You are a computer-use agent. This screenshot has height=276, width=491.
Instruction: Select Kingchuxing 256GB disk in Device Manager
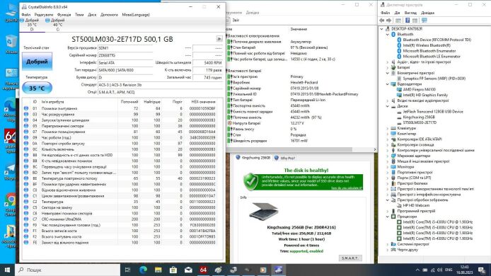click(x=418, y=117)
